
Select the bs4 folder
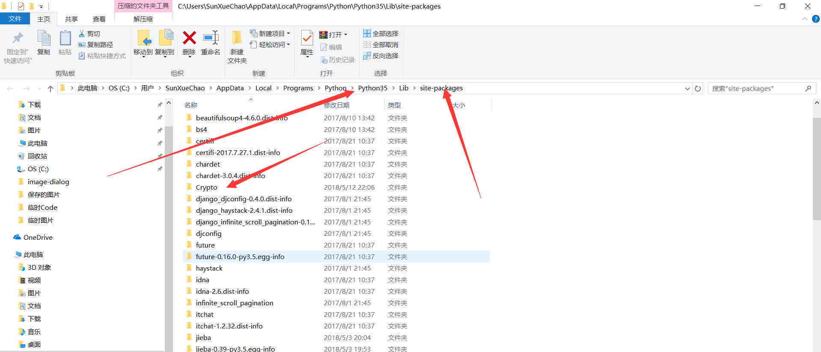[x=201, y=129]
